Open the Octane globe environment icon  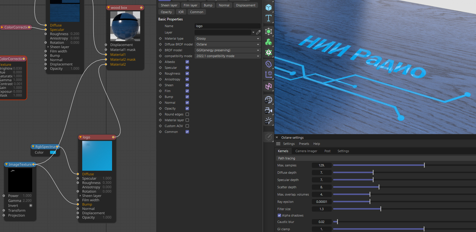point(268,100)
